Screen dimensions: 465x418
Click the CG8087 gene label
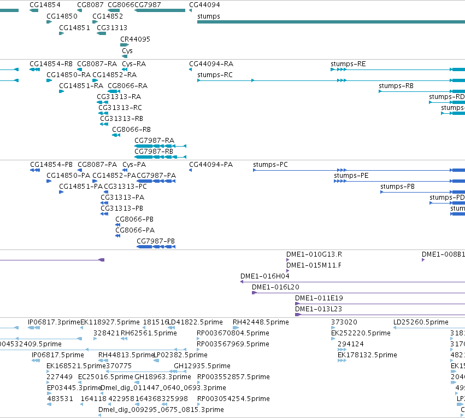[91, 5]
